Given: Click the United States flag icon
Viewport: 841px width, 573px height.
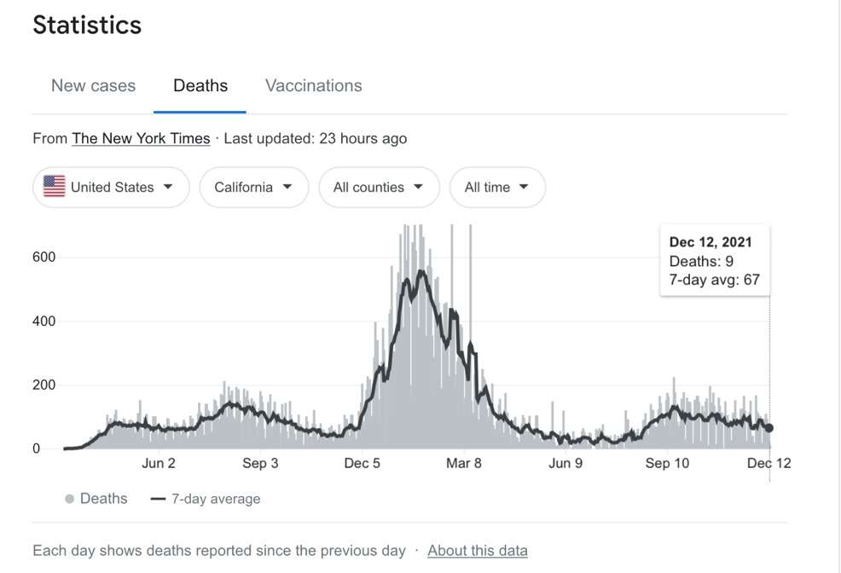Looking at the screenshot, I should [55, 187].
